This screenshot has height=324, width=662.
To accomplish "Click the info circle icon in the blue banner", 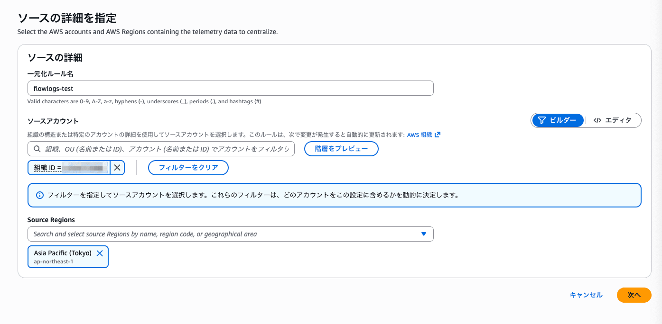I will (x=40, y=195).
